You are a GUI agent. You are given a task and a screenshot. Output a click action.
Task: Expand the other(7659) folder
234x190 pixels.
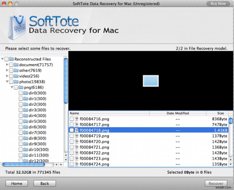7,70
